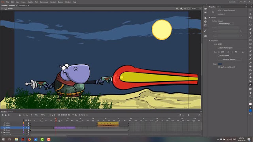Click the Advanced Settings button
253x142 pixels.
coord(229,60)
